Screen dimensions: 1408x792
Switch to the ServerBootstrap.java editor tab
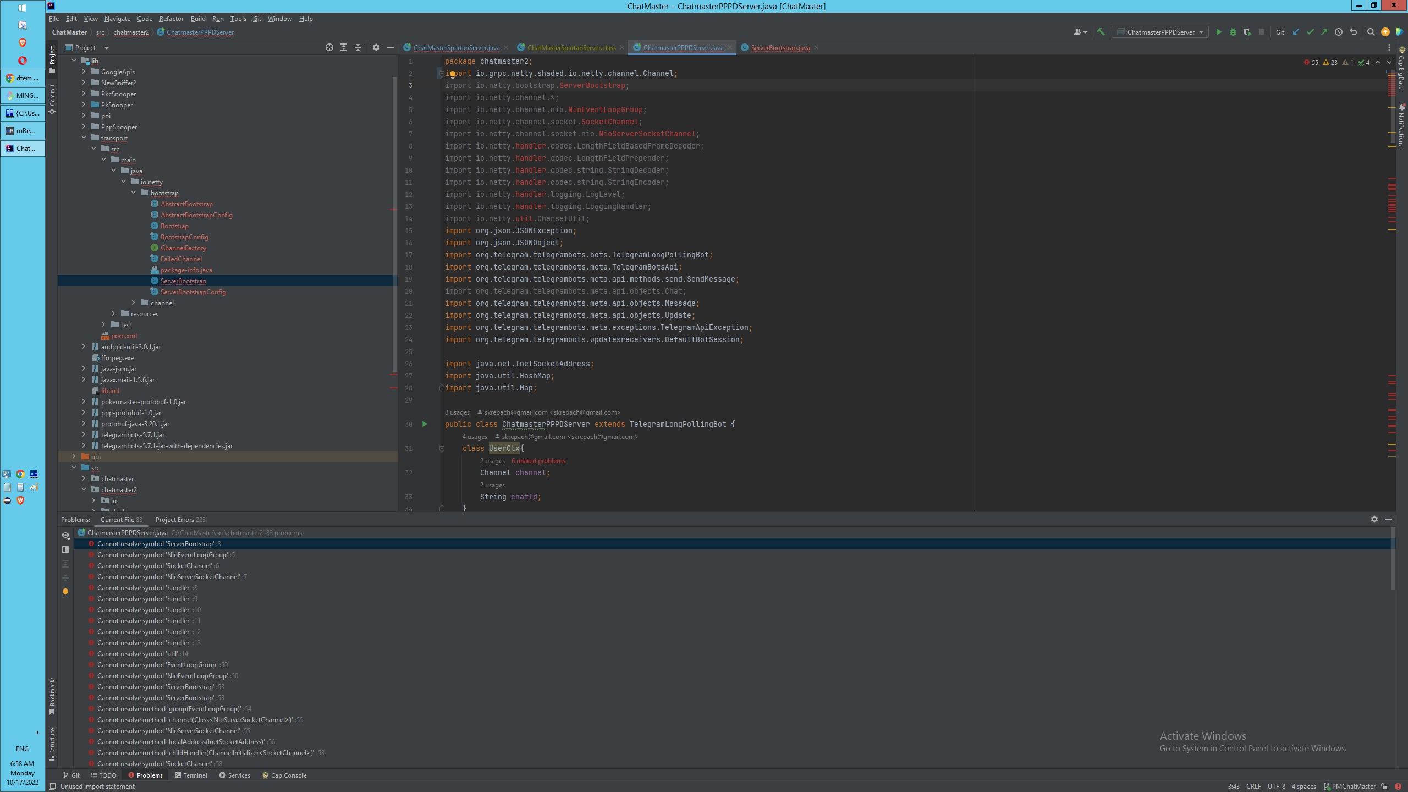pyautogui.click(x=780, y=48)
